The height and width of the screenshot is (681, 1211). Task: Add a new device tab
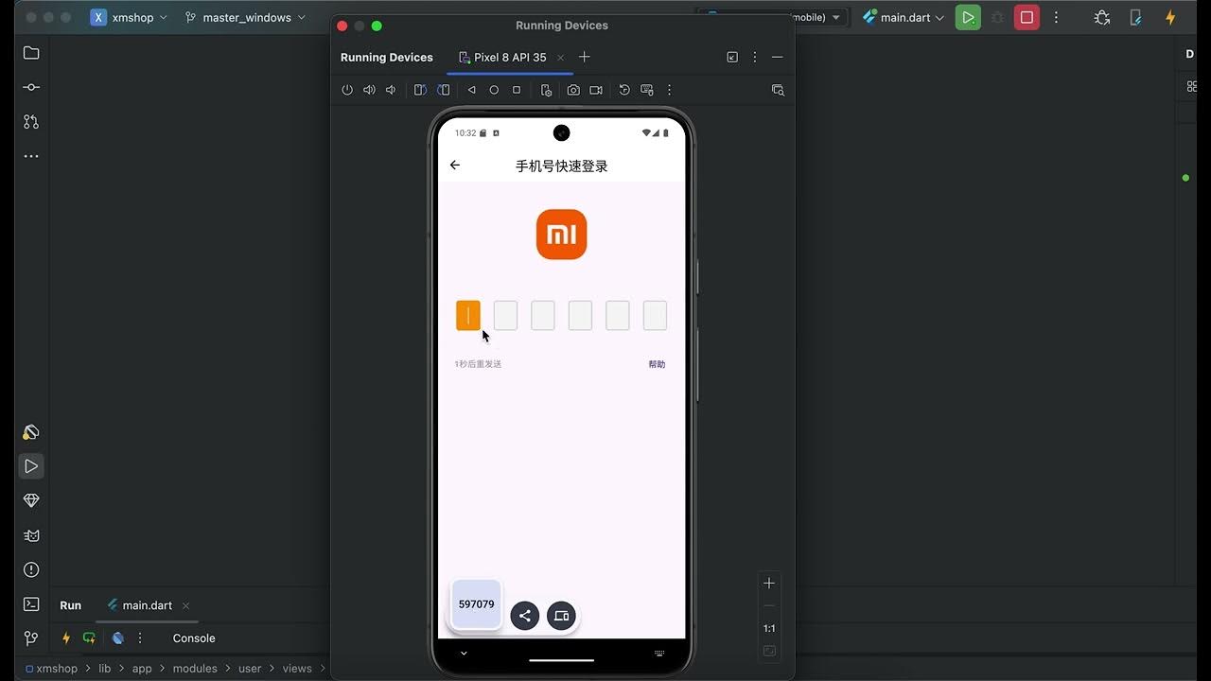pos(584,57)
